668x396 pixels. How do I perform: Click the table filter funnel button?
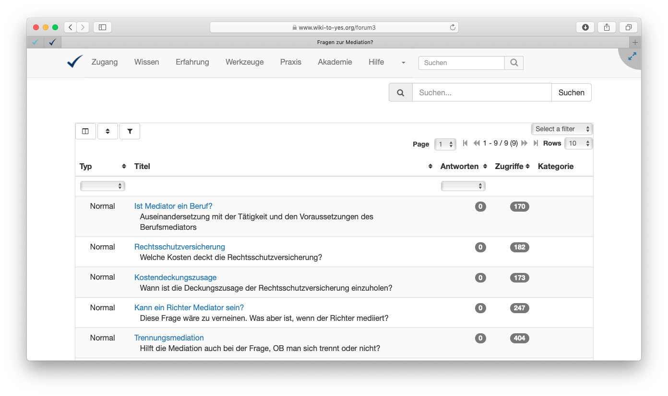(130, 131)
